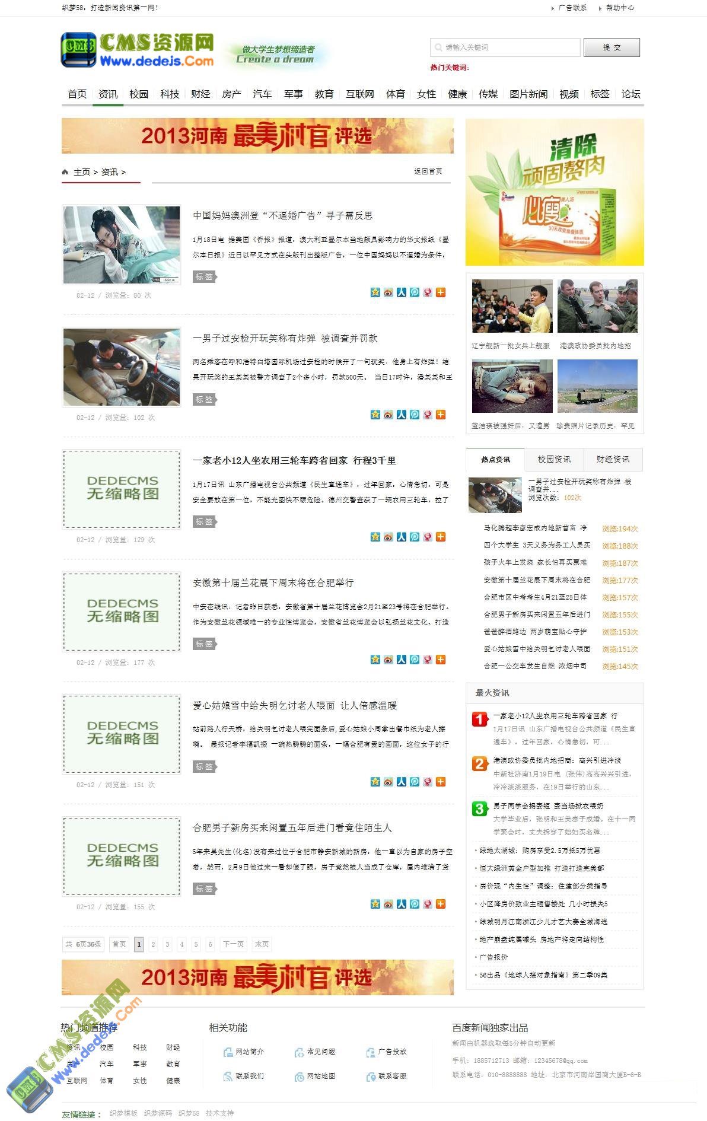Share 农用三轮车 article to Renren icon

click(401, 536)
